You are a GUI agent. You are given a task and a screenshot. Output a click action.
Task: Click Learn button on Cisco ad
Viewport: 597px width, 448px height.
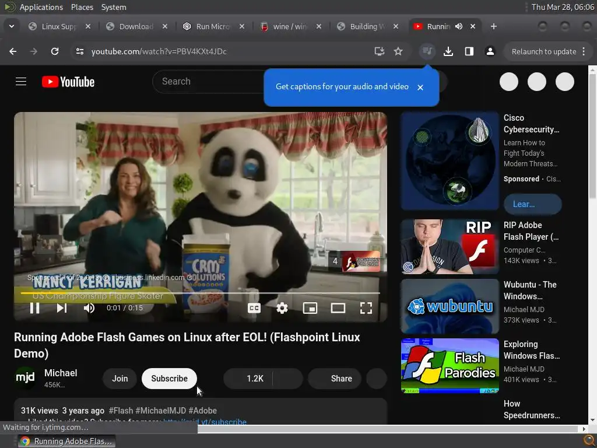[533, 204]
